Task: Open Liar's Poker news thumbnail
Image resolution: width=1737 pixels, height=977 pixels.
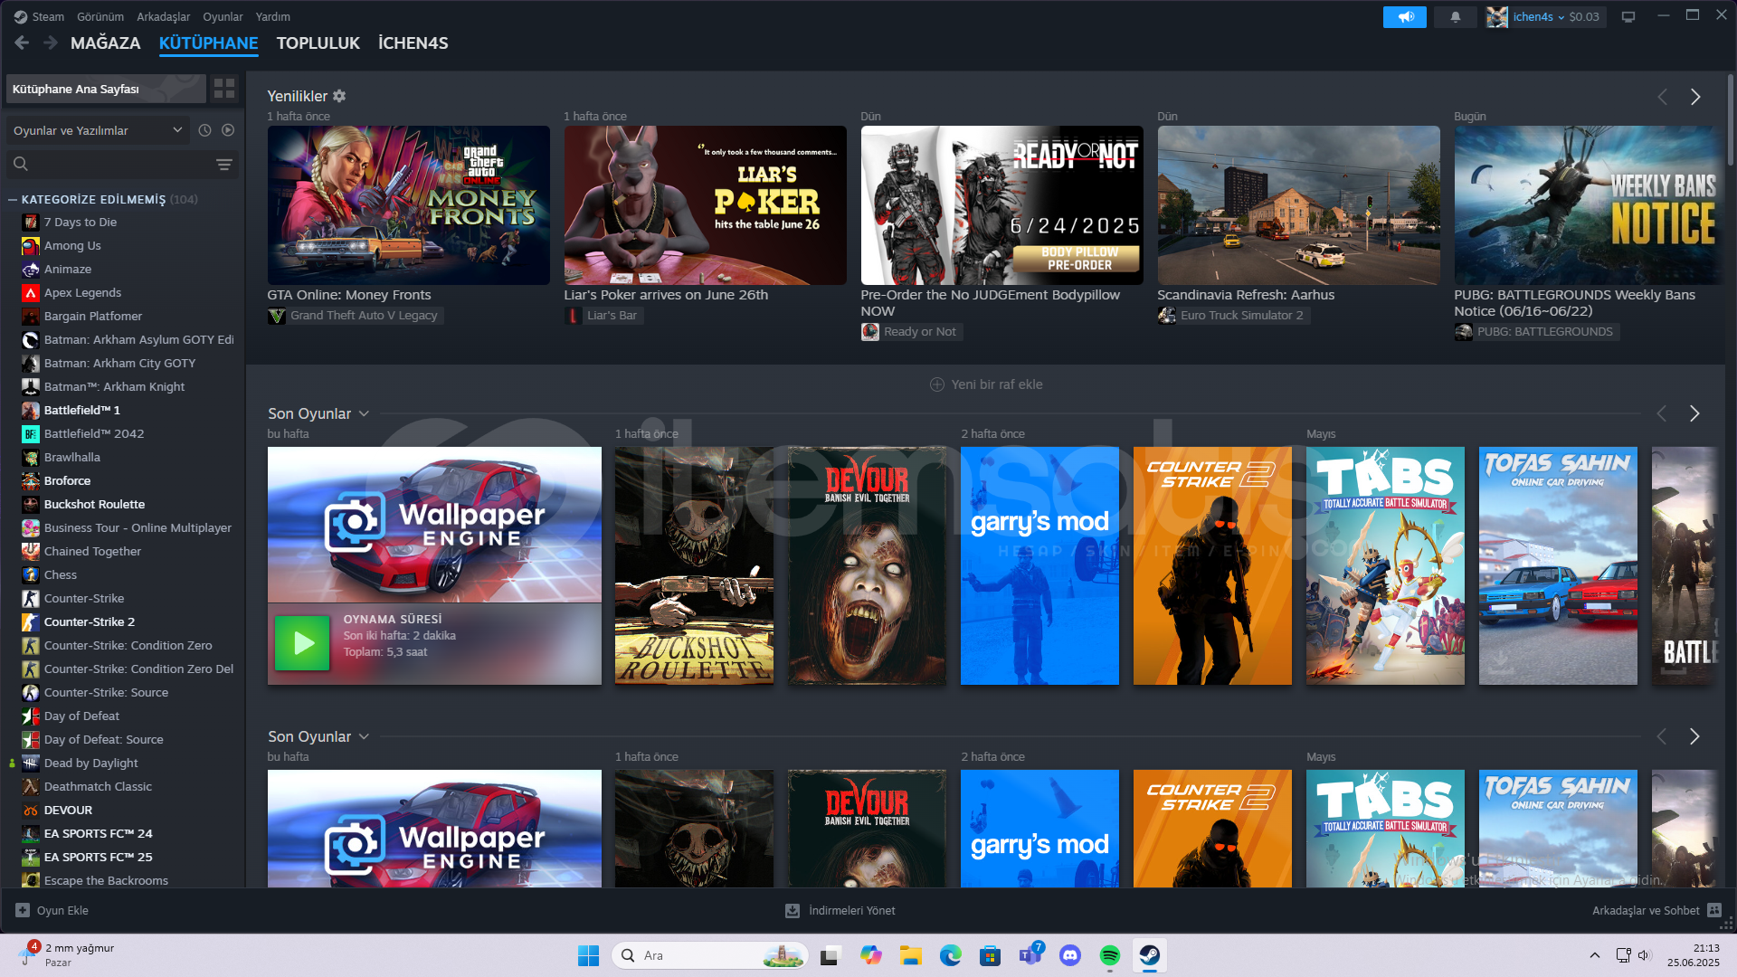Action: point(705,205)
